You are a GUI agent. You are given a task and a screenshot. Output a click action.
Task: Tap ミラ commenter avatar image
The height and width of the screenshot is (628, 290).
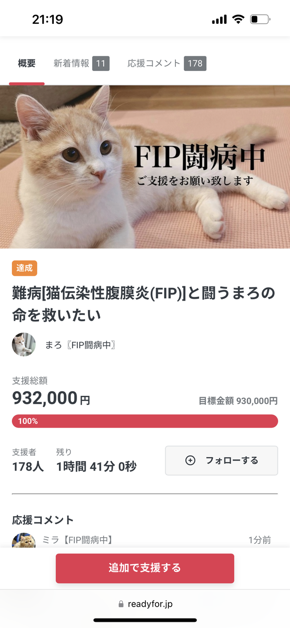[24, 540]
